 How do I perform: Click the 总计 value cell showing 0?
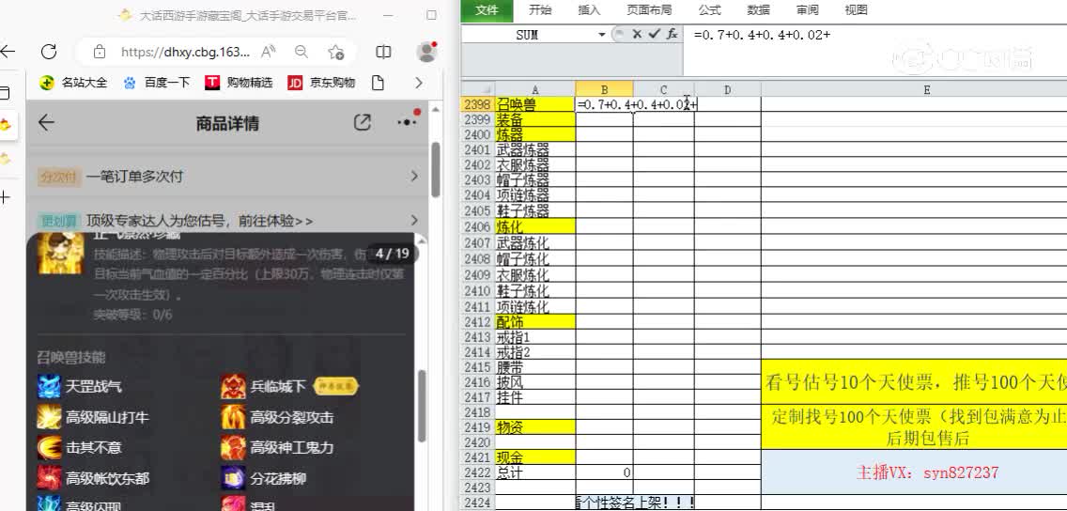coord(604,472)
